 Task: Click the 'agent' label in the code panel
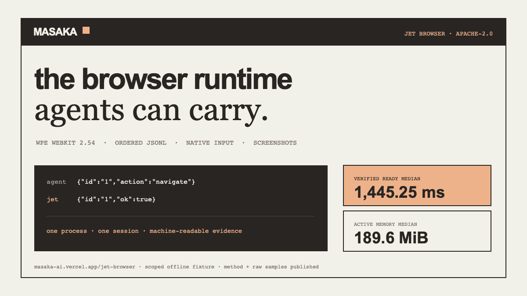point(56,182)
